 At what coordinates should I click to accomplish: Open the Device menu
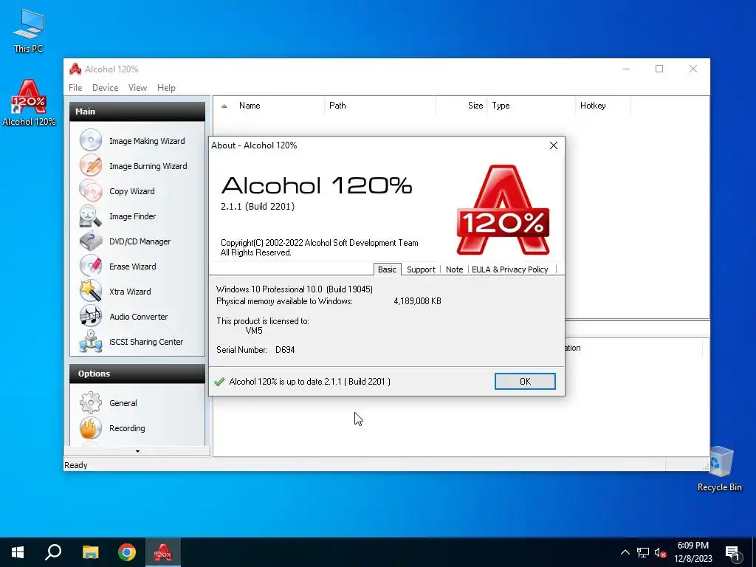(x=105, y=88)
